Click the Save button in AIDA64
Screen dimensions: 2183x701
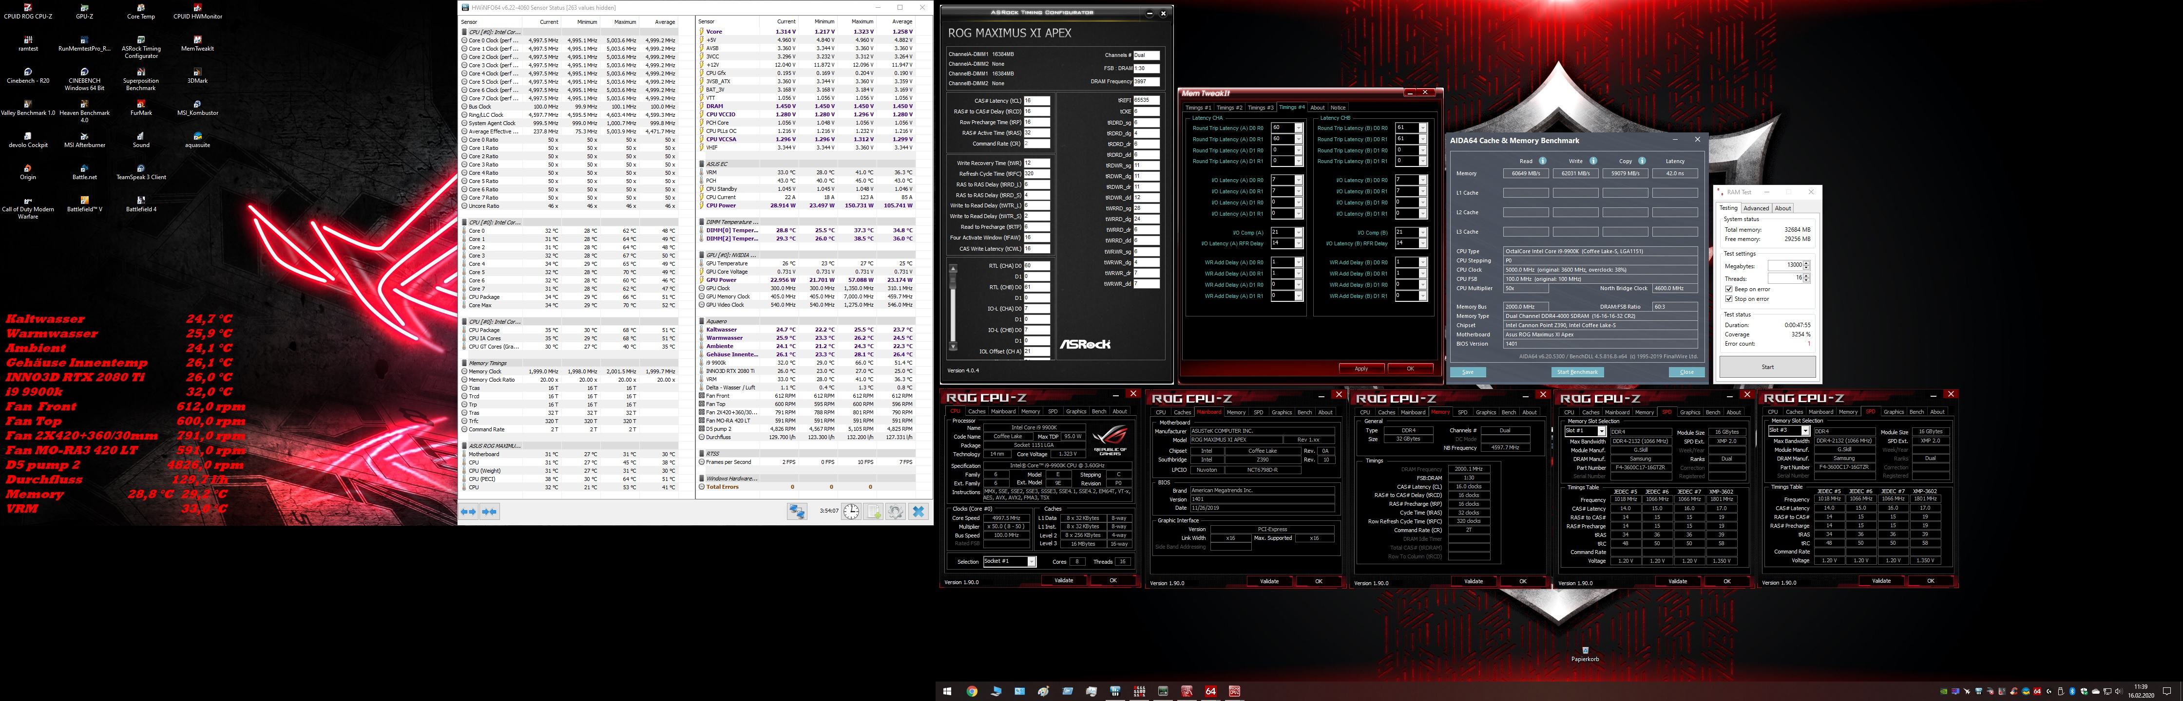(x=1468, y=371)
